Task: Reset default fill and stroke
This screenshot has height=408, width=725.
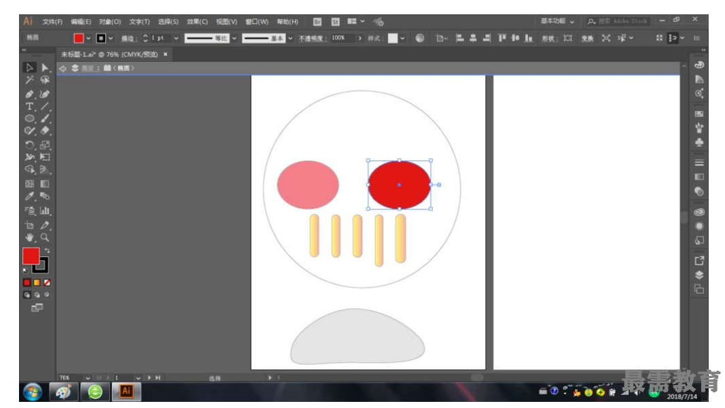Action: coord(25,271)
